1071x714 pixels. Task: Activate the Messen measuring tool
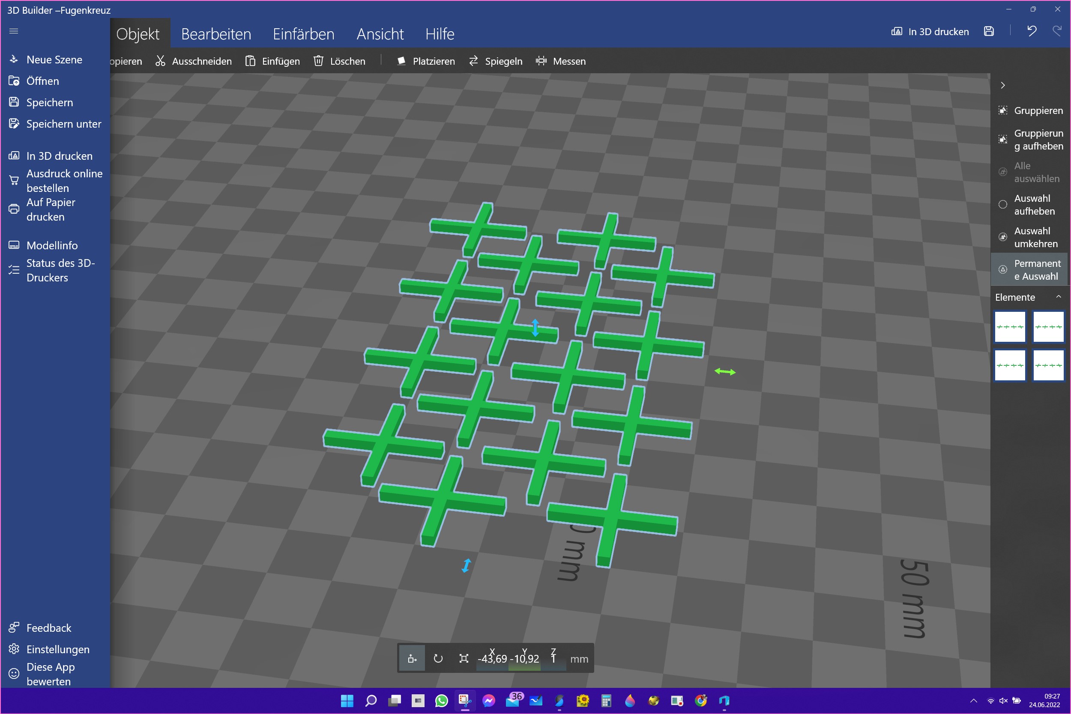tap(561, 61)
